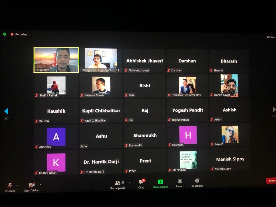Select the Ashish participant tile
This screenshot has width=276, height=207.
point(230,110)
